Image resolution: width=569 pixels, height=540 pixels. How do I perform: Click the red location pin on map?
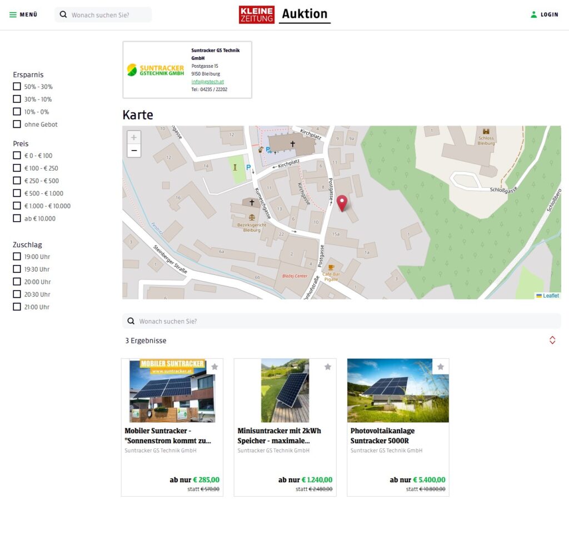click(342, 203)
